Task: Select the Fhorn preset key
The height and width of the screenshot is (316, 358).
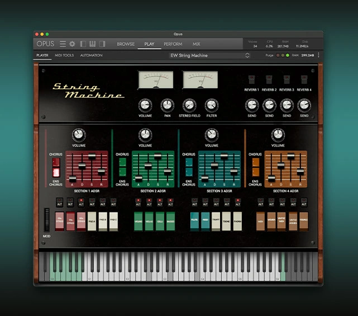Action: pyautogui.click(x=237, y=221)
